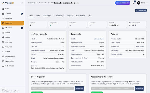This screenshot has width=150, height=93.
Task: Open the Servicios menu label
Action: (x=8, y=42)
